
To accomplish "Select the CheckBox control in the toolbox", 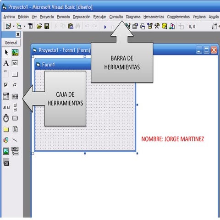I will coord(6,85).
